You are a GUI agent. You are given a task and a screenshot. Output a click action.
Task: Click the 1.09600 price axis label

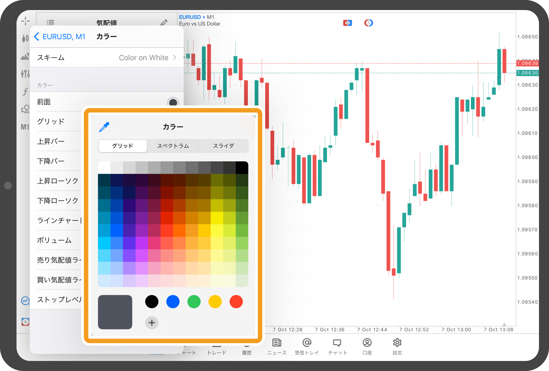[527, 157]
